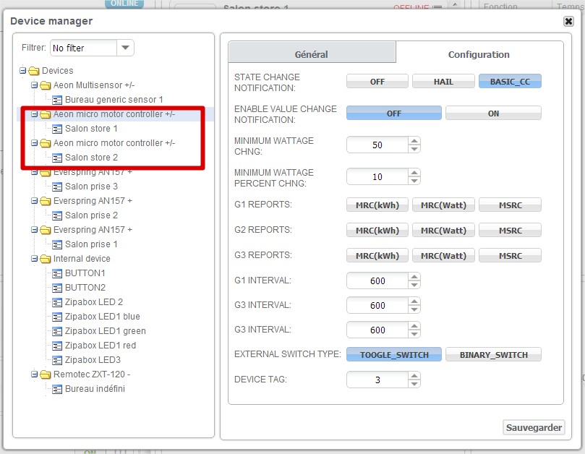Click the Bureau generic sensor 1 icon
585x454 pixels.
click(58, 100)
